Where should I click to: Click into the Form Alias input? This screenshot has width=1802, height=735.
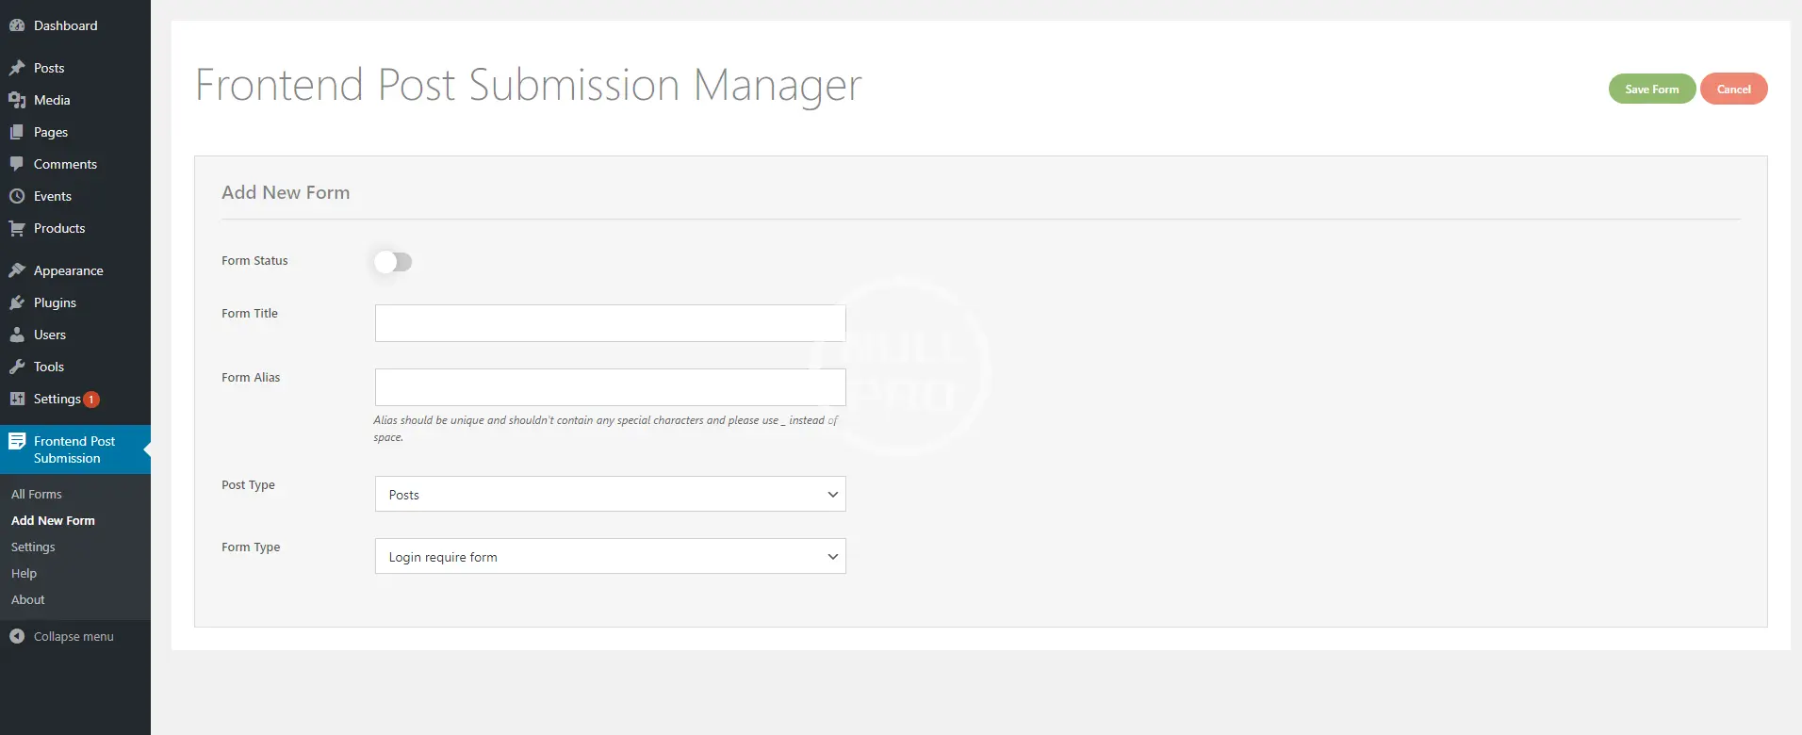(610, 387)
